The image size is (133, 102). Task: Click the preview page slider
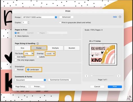103,76
